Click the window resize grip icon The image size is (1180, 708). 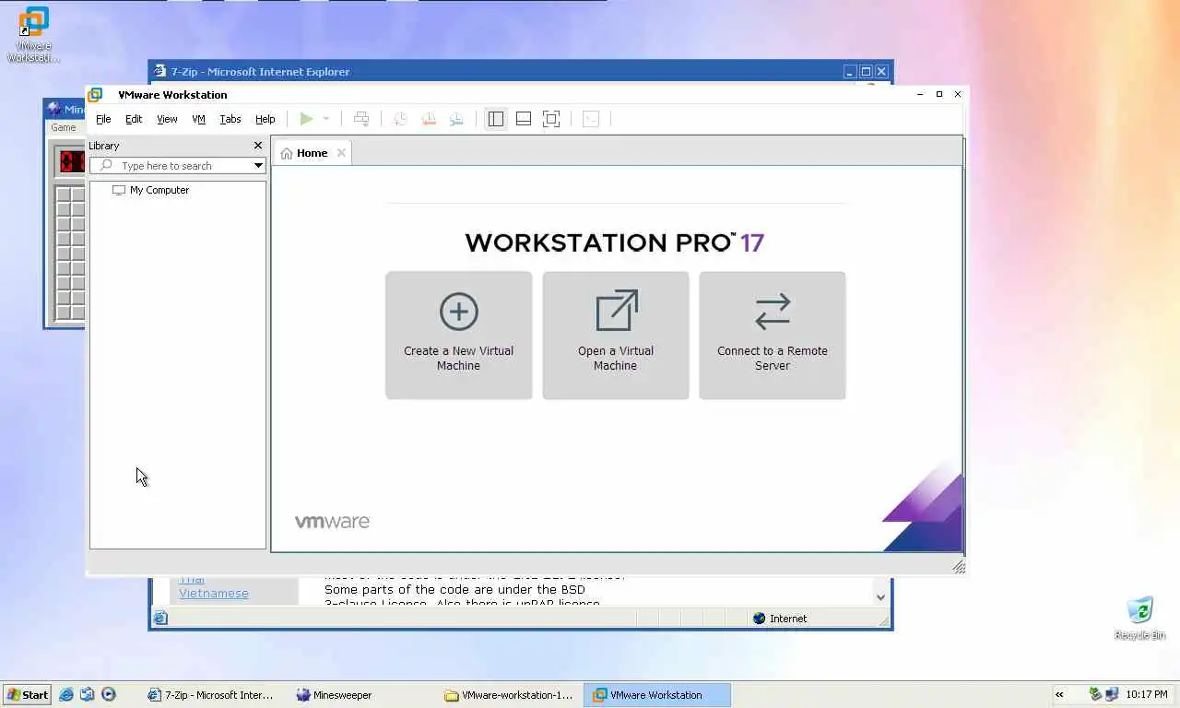[x=959, y=567]
